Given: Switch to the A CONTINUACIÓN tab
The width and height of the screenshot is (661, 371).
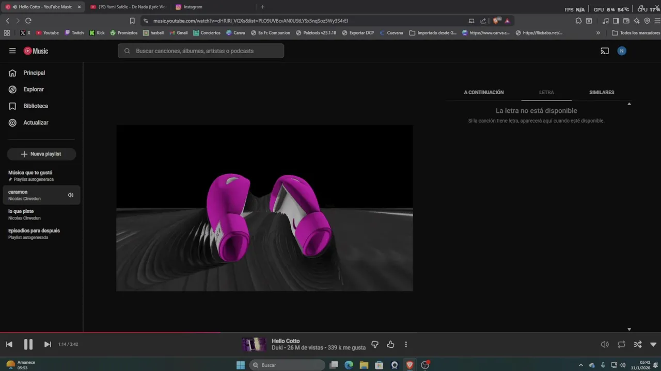Looking at the screenshot, I should (483, 92).
